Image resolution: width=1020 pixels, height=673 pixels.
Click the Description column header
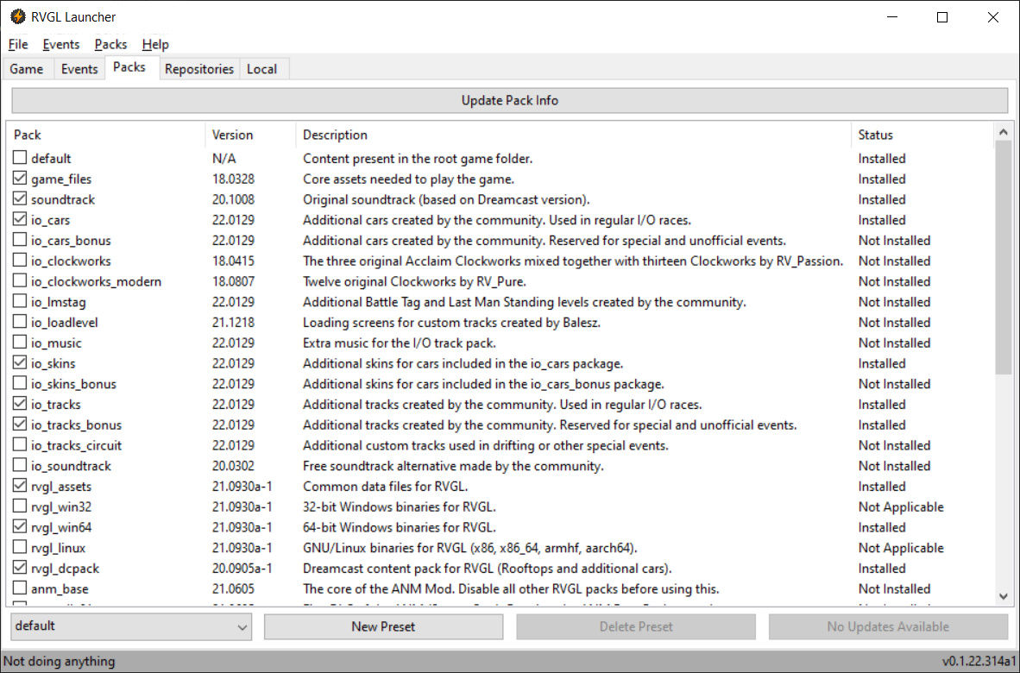pos(573,135)
